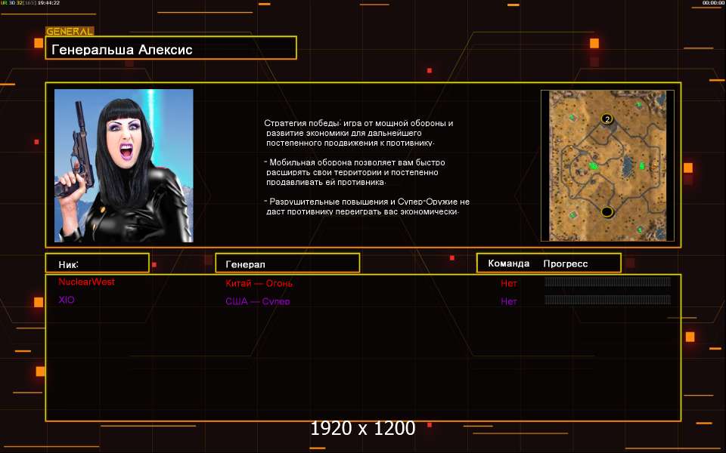This screenshot has width=726, height=453.
Task: Select player NuclearWest in the list
Action: 86,282
